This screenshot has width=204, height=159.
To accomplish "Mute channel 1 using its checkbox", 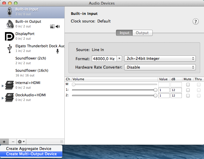I will [x=188, y=90].
